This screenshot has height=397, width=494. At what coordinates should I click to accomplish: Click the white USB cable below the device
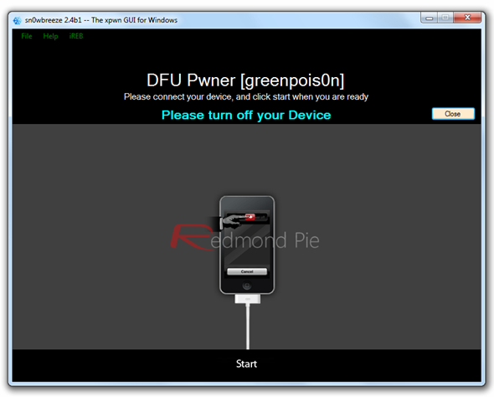coord(248,327)
